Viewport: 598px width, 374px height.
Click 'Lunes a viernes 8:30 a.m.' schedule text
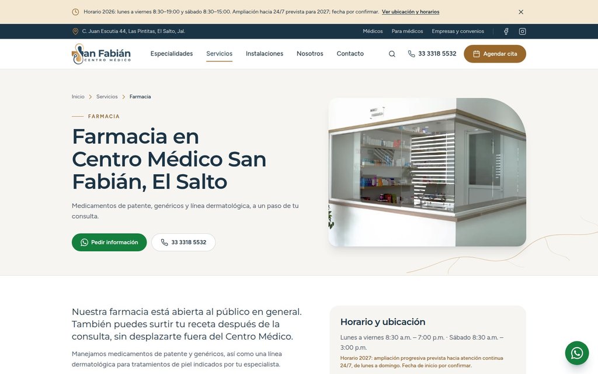click(x=422, y=342)
